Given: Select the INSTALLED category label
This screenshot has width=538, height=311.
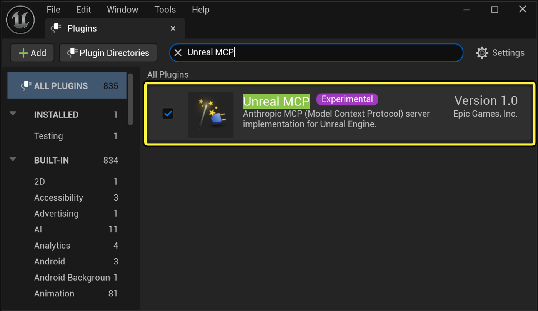Looking at the screenshot, I should pyautogui.click(x=56, y=115).
